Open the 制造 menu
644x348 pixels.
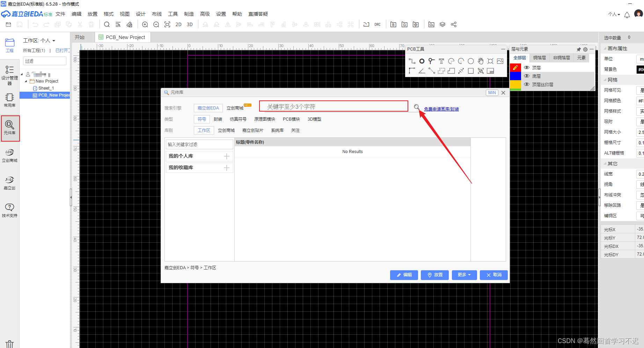point(189,14)
